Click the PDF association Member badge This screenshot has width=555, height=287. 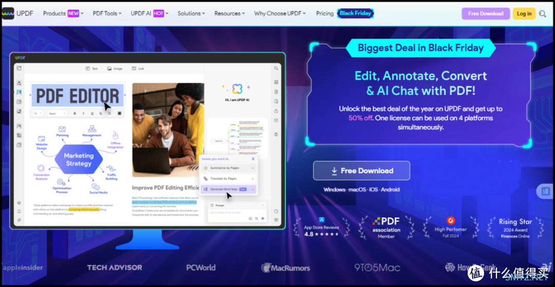pos(386,227)
